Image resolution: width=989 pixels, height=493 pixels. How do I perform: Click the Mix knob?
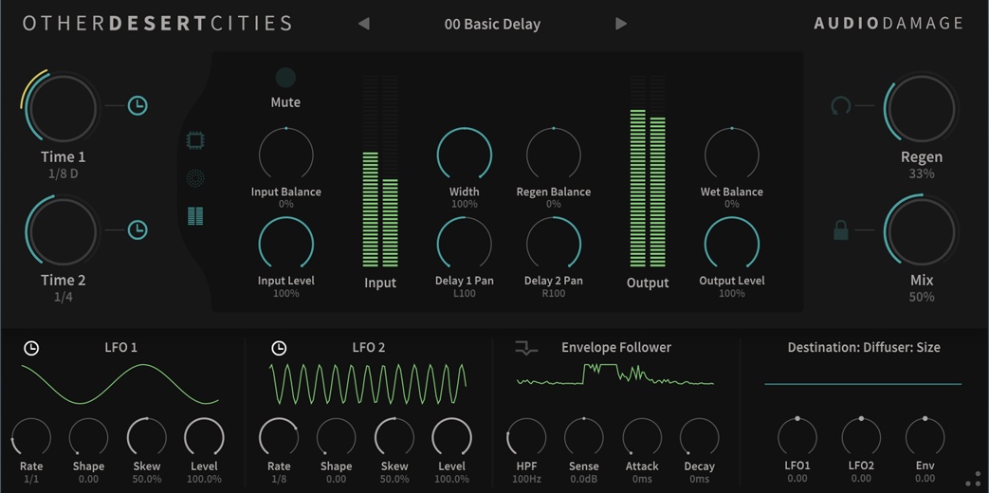click(922, 231)
